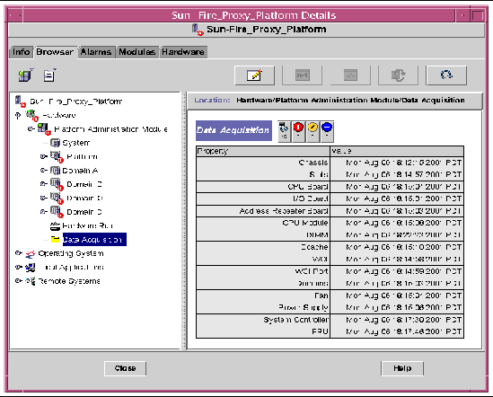
Task: Select the System Controller property row
Action: point(330,320)
